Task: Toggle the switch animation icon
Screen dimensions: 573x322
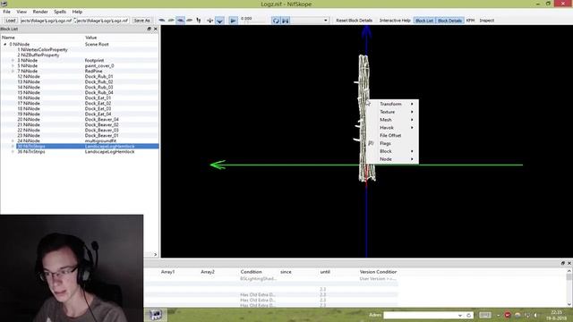Action: pos(286,21)
